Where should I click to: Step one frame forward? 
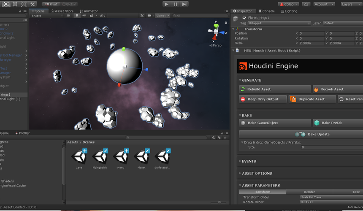coord(184,4)
